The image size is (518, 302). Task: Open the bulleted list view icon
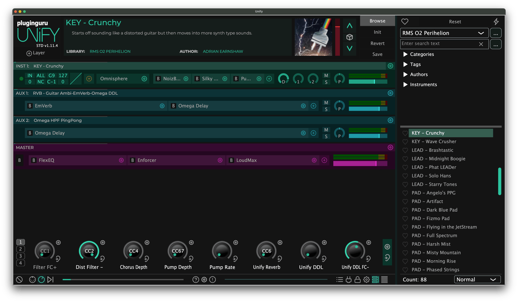340,280
